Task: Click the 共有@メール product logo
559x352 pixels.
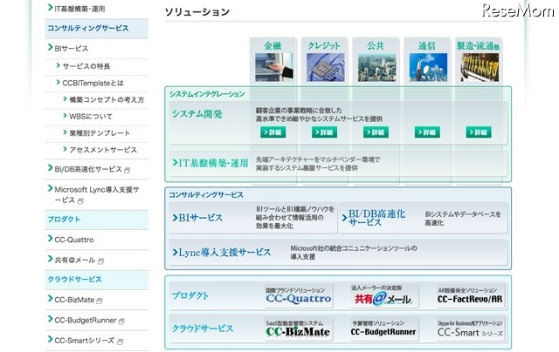Action: 383,295
